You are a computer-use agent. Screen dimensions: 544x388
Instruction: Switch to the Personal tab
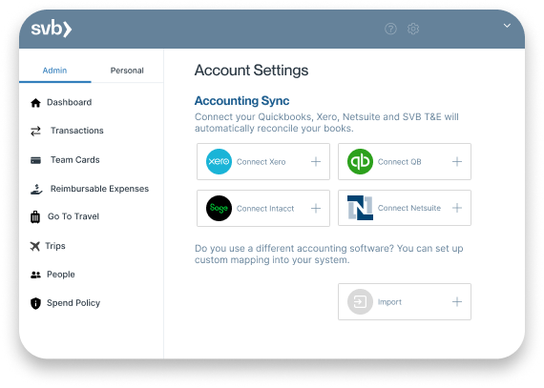pyautogui.click(x=127, y=71)
